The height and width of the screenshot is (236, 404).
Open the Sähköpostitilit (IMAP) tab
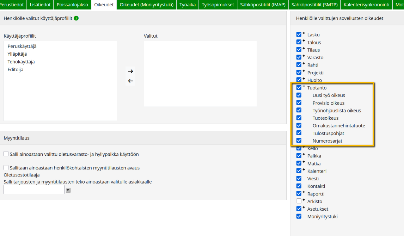[263, 5]
